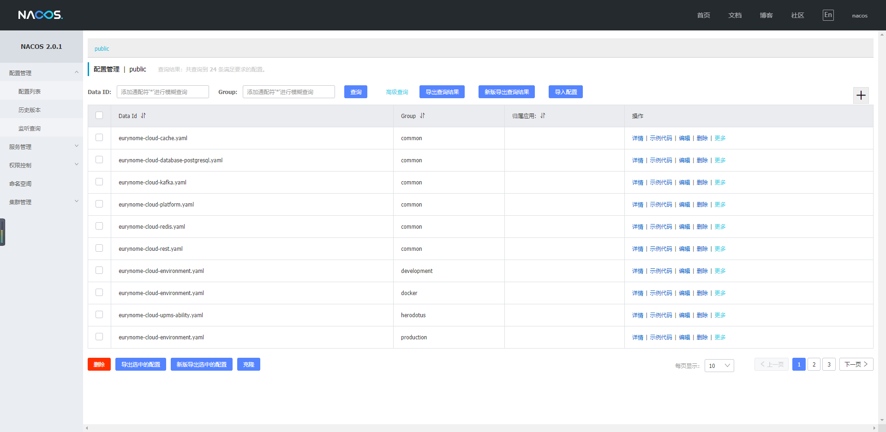Click 导出查询结果 button
This screenshot has height=432, width=886.
pyautogui.click(x=442, y=92)
